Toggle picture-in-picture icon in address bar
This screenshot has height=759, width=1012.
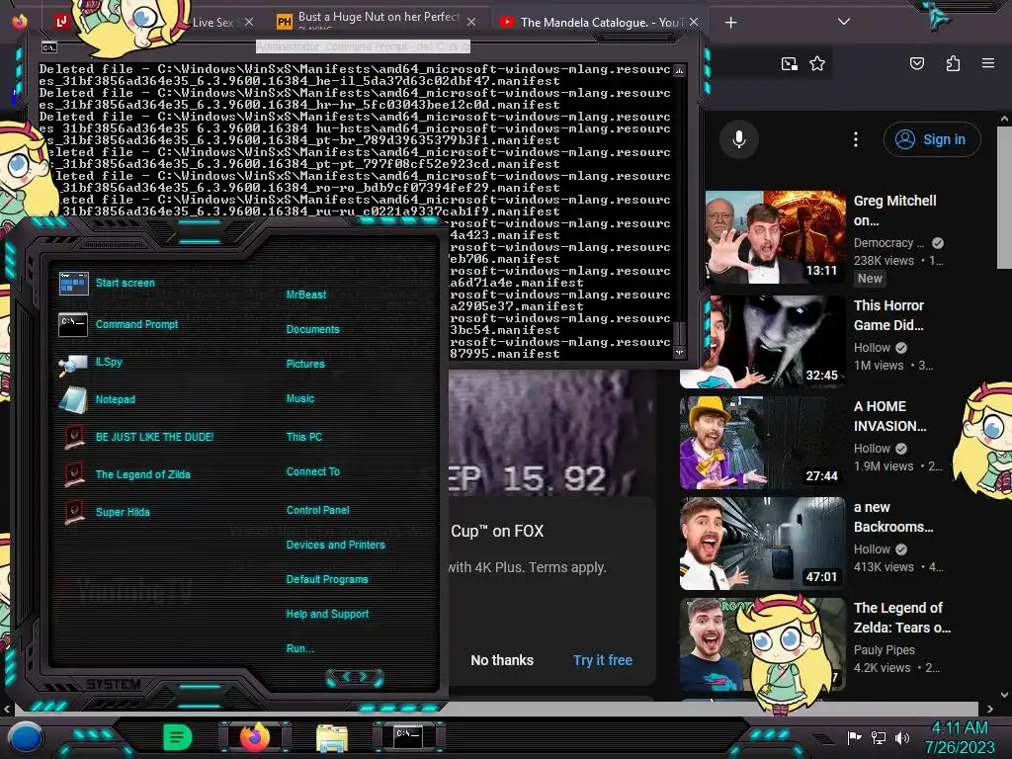click(789, 63)
